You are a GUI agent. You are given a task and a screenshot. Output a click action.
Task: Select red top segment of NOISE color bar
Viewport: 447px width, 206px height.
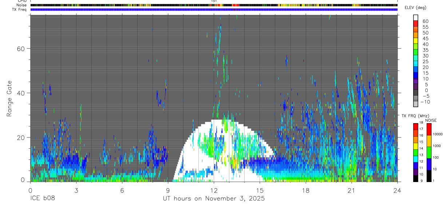tap(429, 129)
